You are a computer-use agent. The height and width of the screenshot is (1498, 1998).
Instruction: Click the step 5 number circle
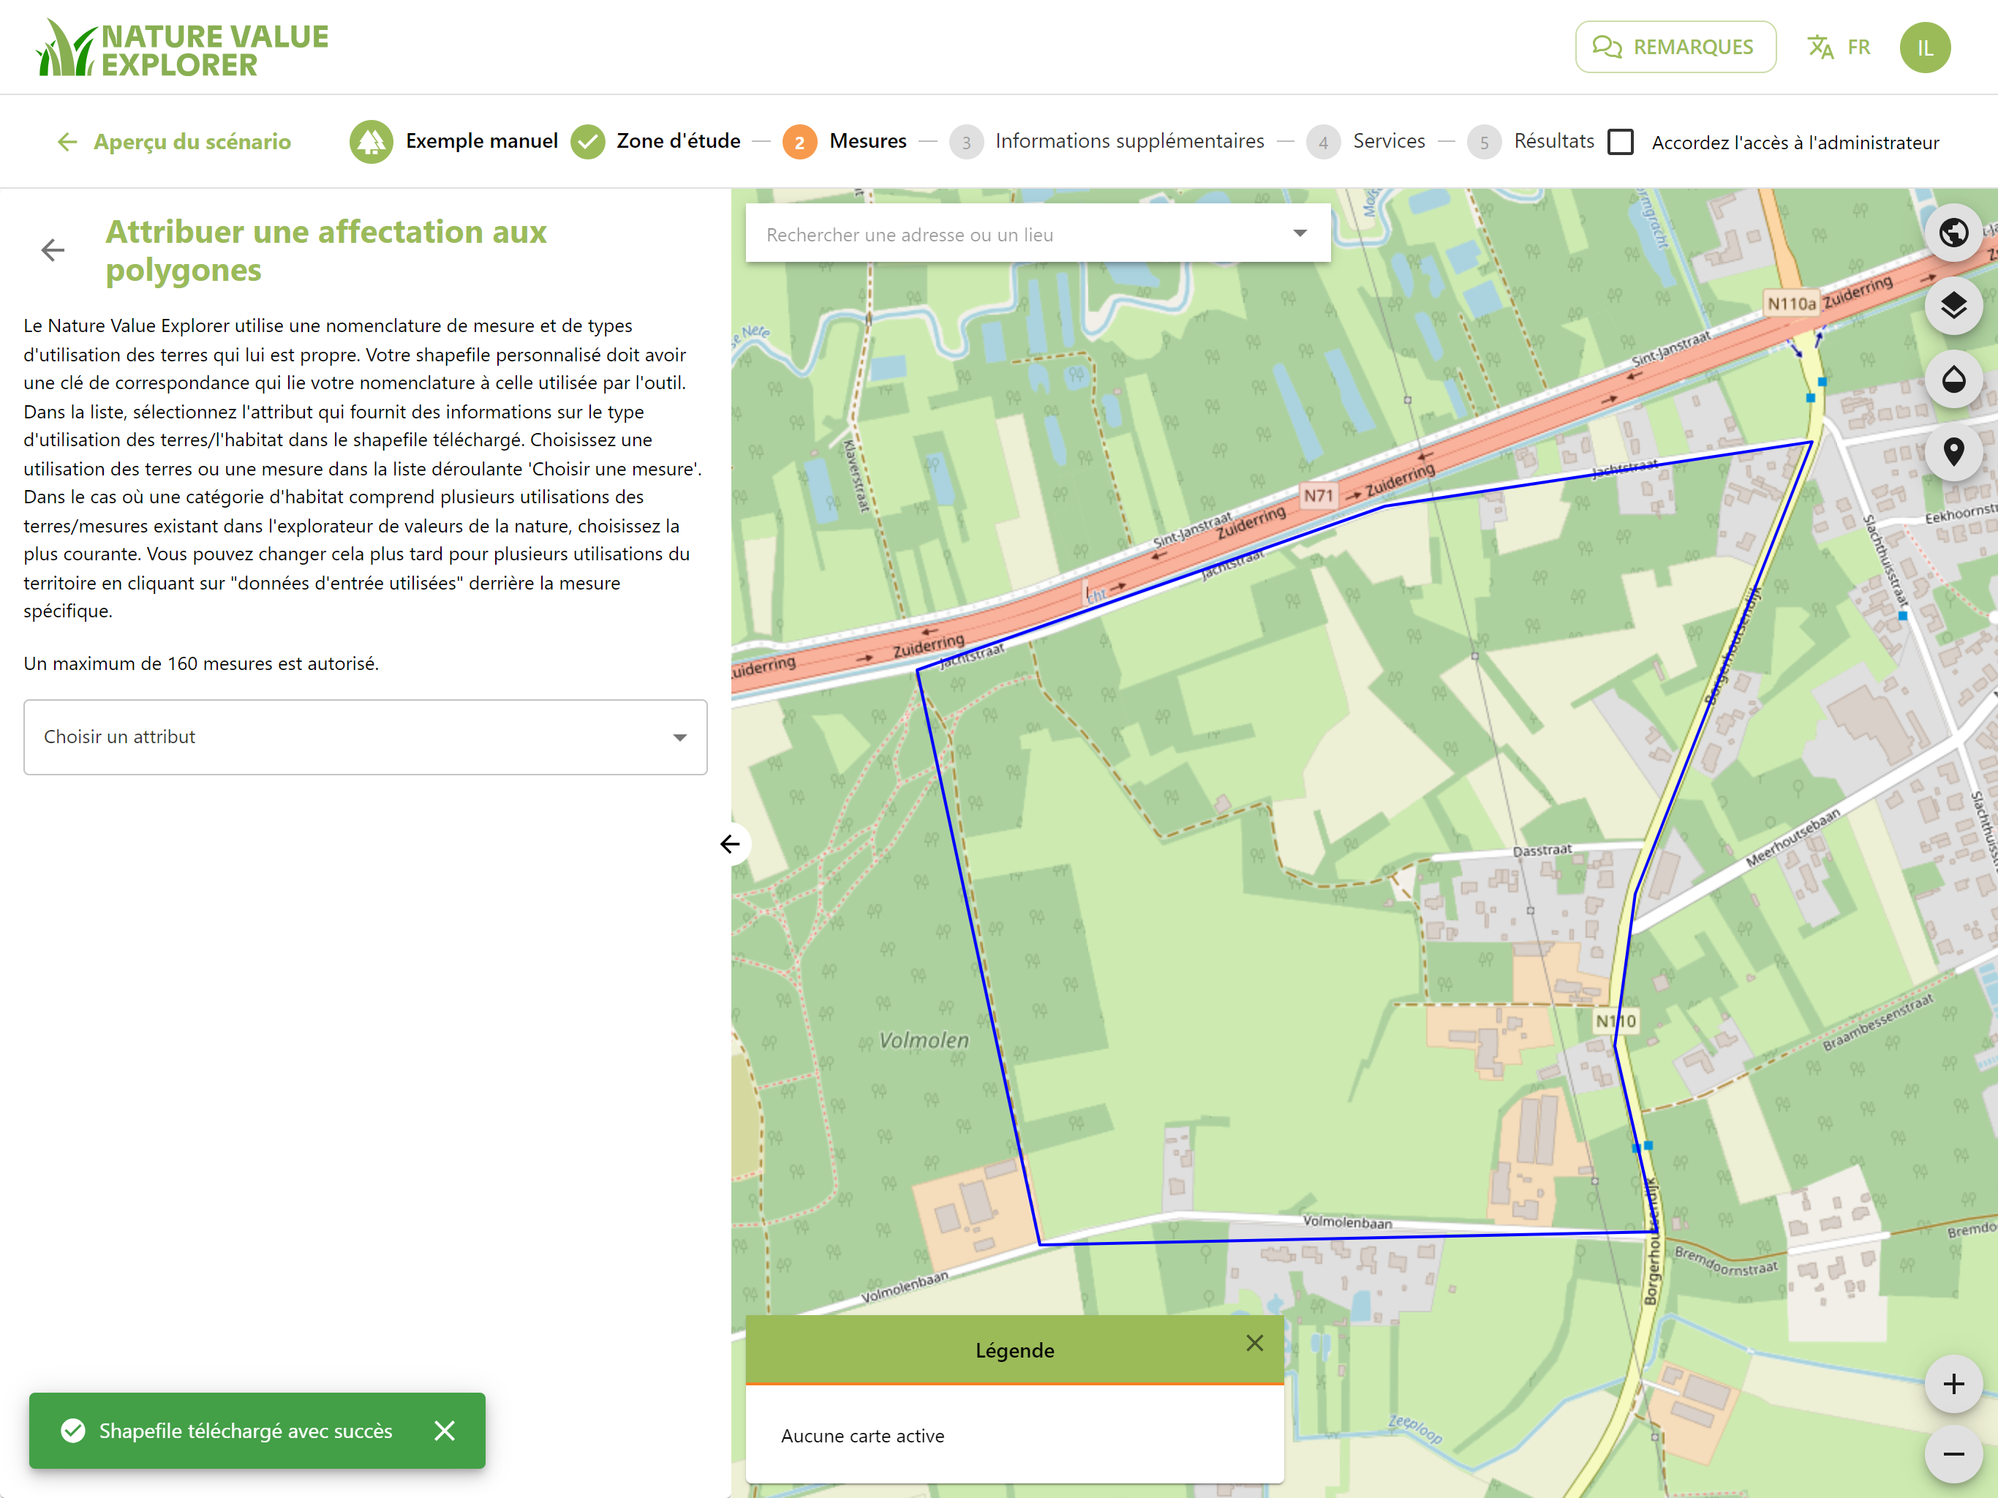[1484, 142]
